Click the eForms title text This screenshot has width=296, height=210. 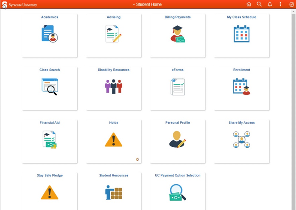(178, 70)
